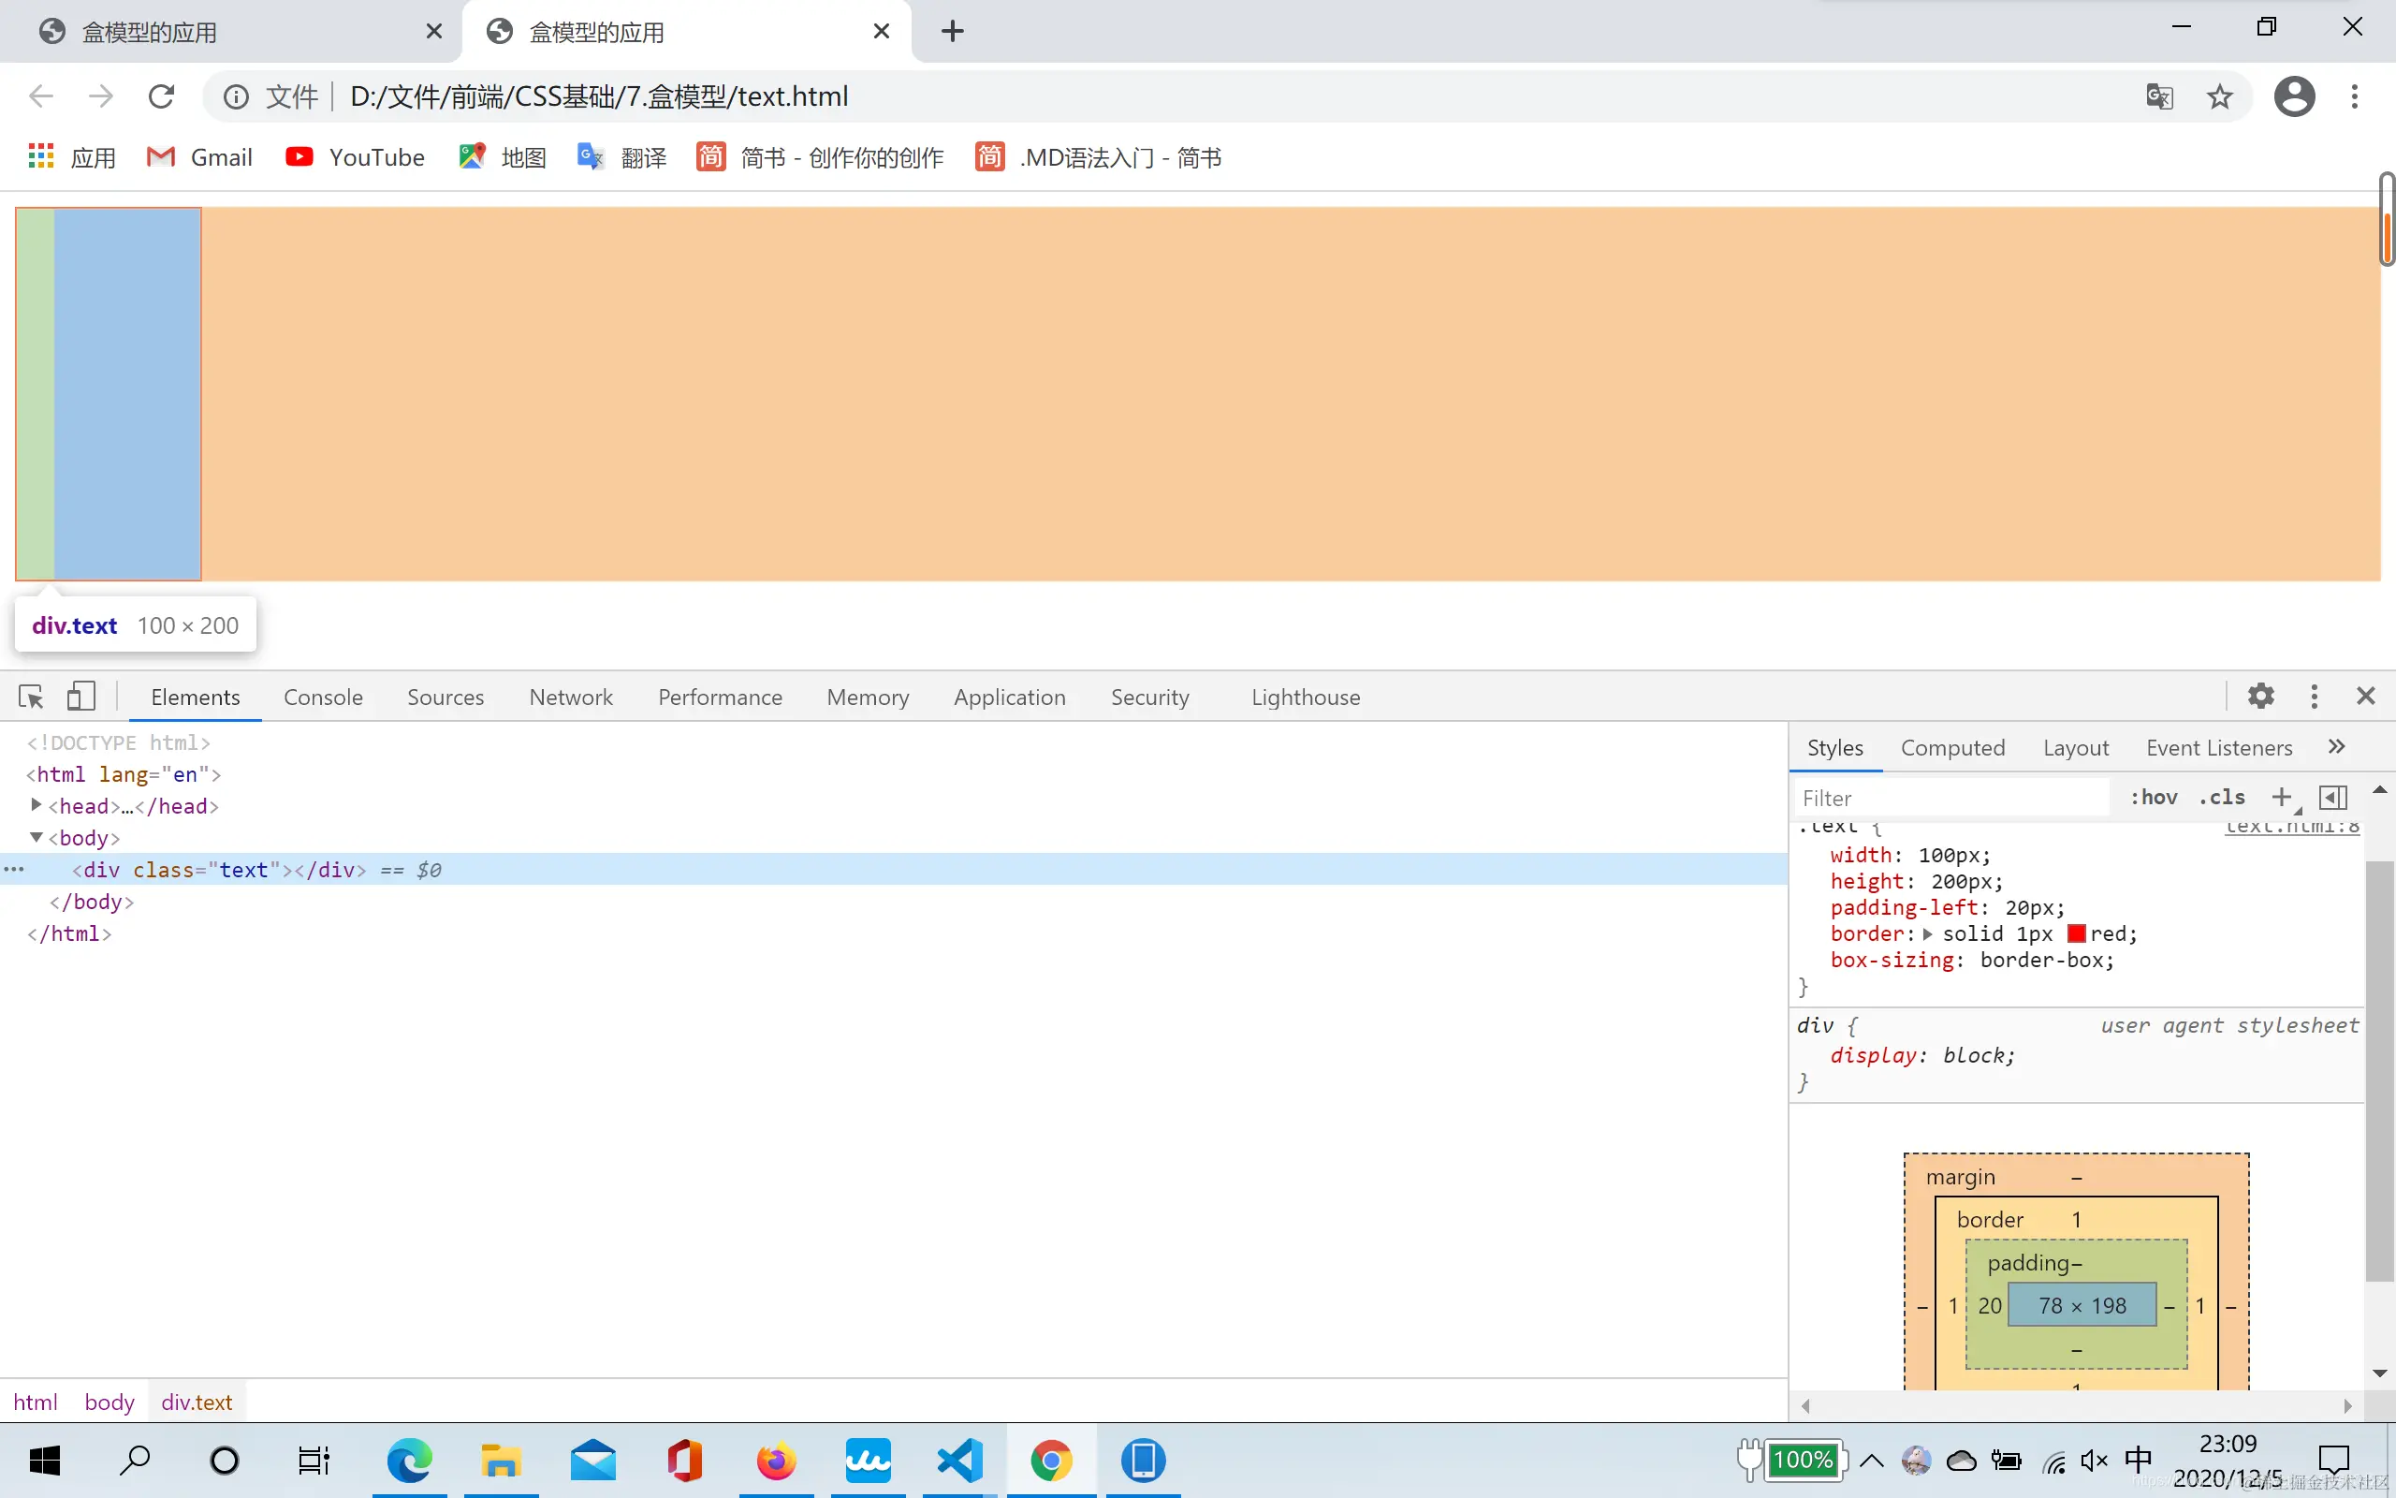This screenshot has height=1498, width=2396.
Task: Open the text.html:8 source link
Action: tap(2291, 828)
